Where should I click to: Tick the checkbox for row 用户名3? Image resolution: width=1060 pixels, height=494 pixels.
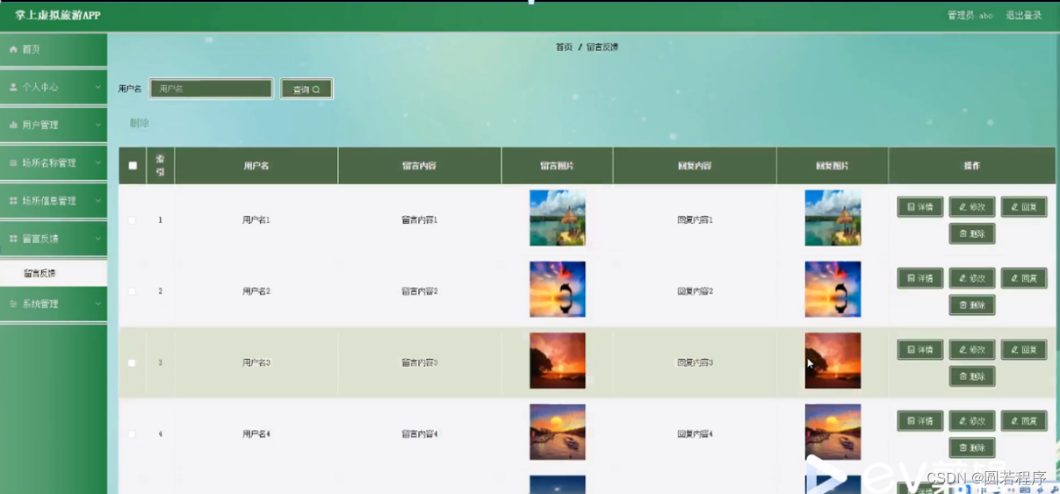[132, 362]
